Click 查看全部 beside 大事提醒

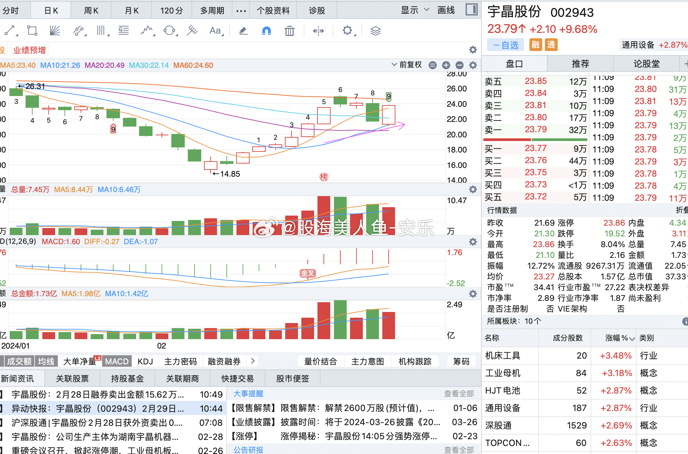tap(459, 394)
